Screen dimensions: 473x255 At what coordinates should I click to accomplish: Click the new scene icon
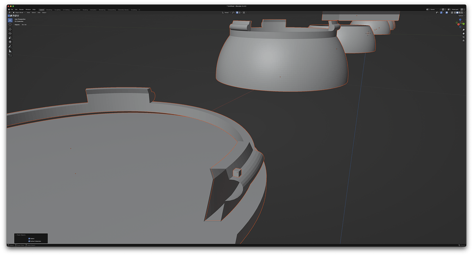(443, 9)
